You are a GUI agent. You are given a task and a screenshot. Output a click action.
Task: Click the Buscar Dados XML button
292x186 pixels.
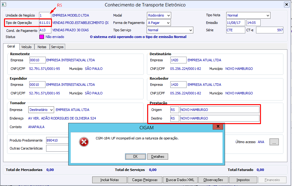[180, 180]
